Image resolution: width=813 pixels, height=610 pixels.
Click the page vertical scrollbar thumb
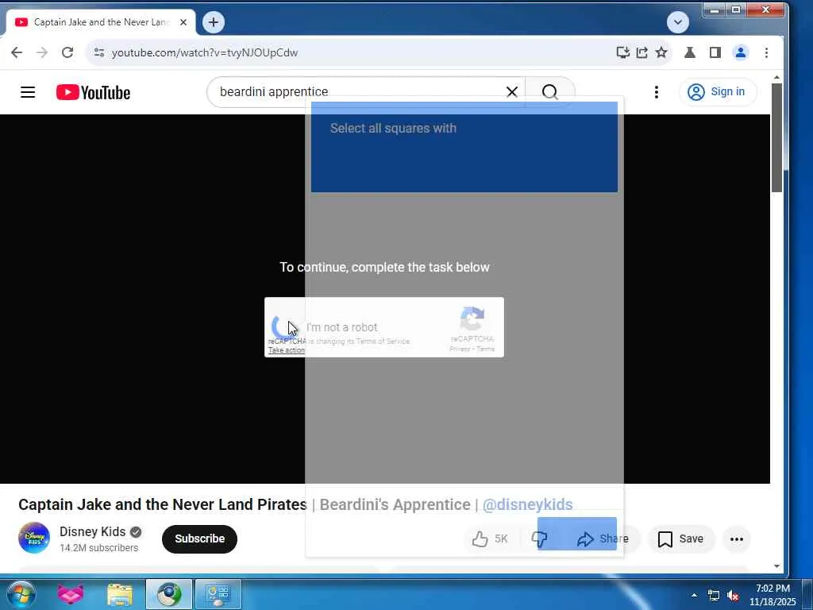point(776,138)
